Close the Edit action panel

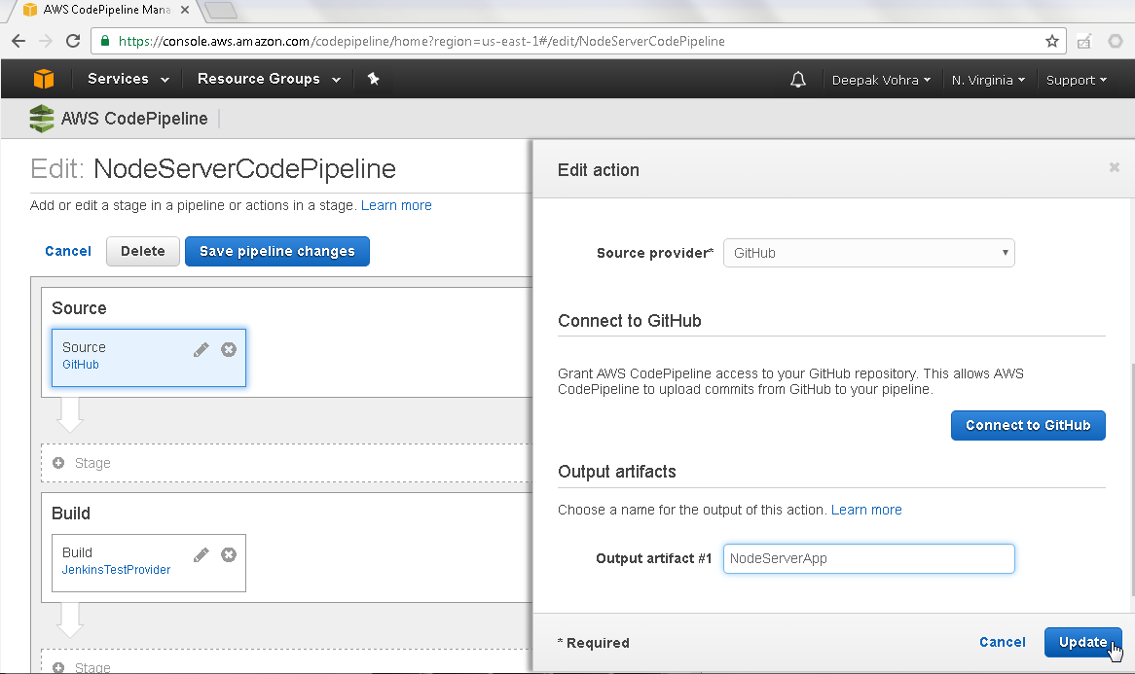click(1114, 168)
